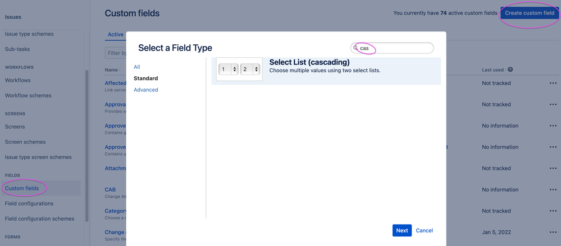This screenshot has height=246, width=561.
Task: Open the three-dot menu for the first custom field
Action: (553, 83)
